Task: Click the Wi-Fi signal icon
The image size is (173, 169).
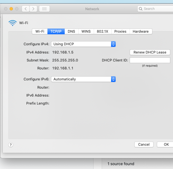Action: [13, 23]
